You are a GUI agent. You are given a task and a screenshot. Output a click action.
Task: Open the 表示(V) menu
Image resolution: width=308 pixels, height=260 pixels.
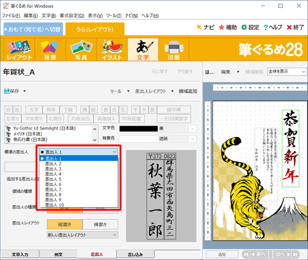(x=95, y=15)
